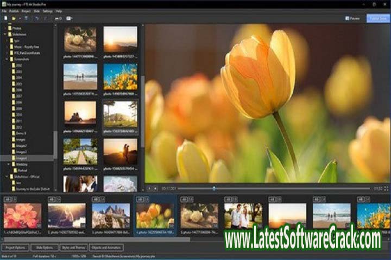The height and width of the screenshot is (260, 391).
Task: Click the preview playback position slider
Action: pos(214,188)
